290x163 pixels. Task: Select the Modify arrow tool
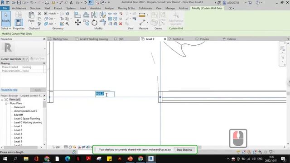click(6, 19)
